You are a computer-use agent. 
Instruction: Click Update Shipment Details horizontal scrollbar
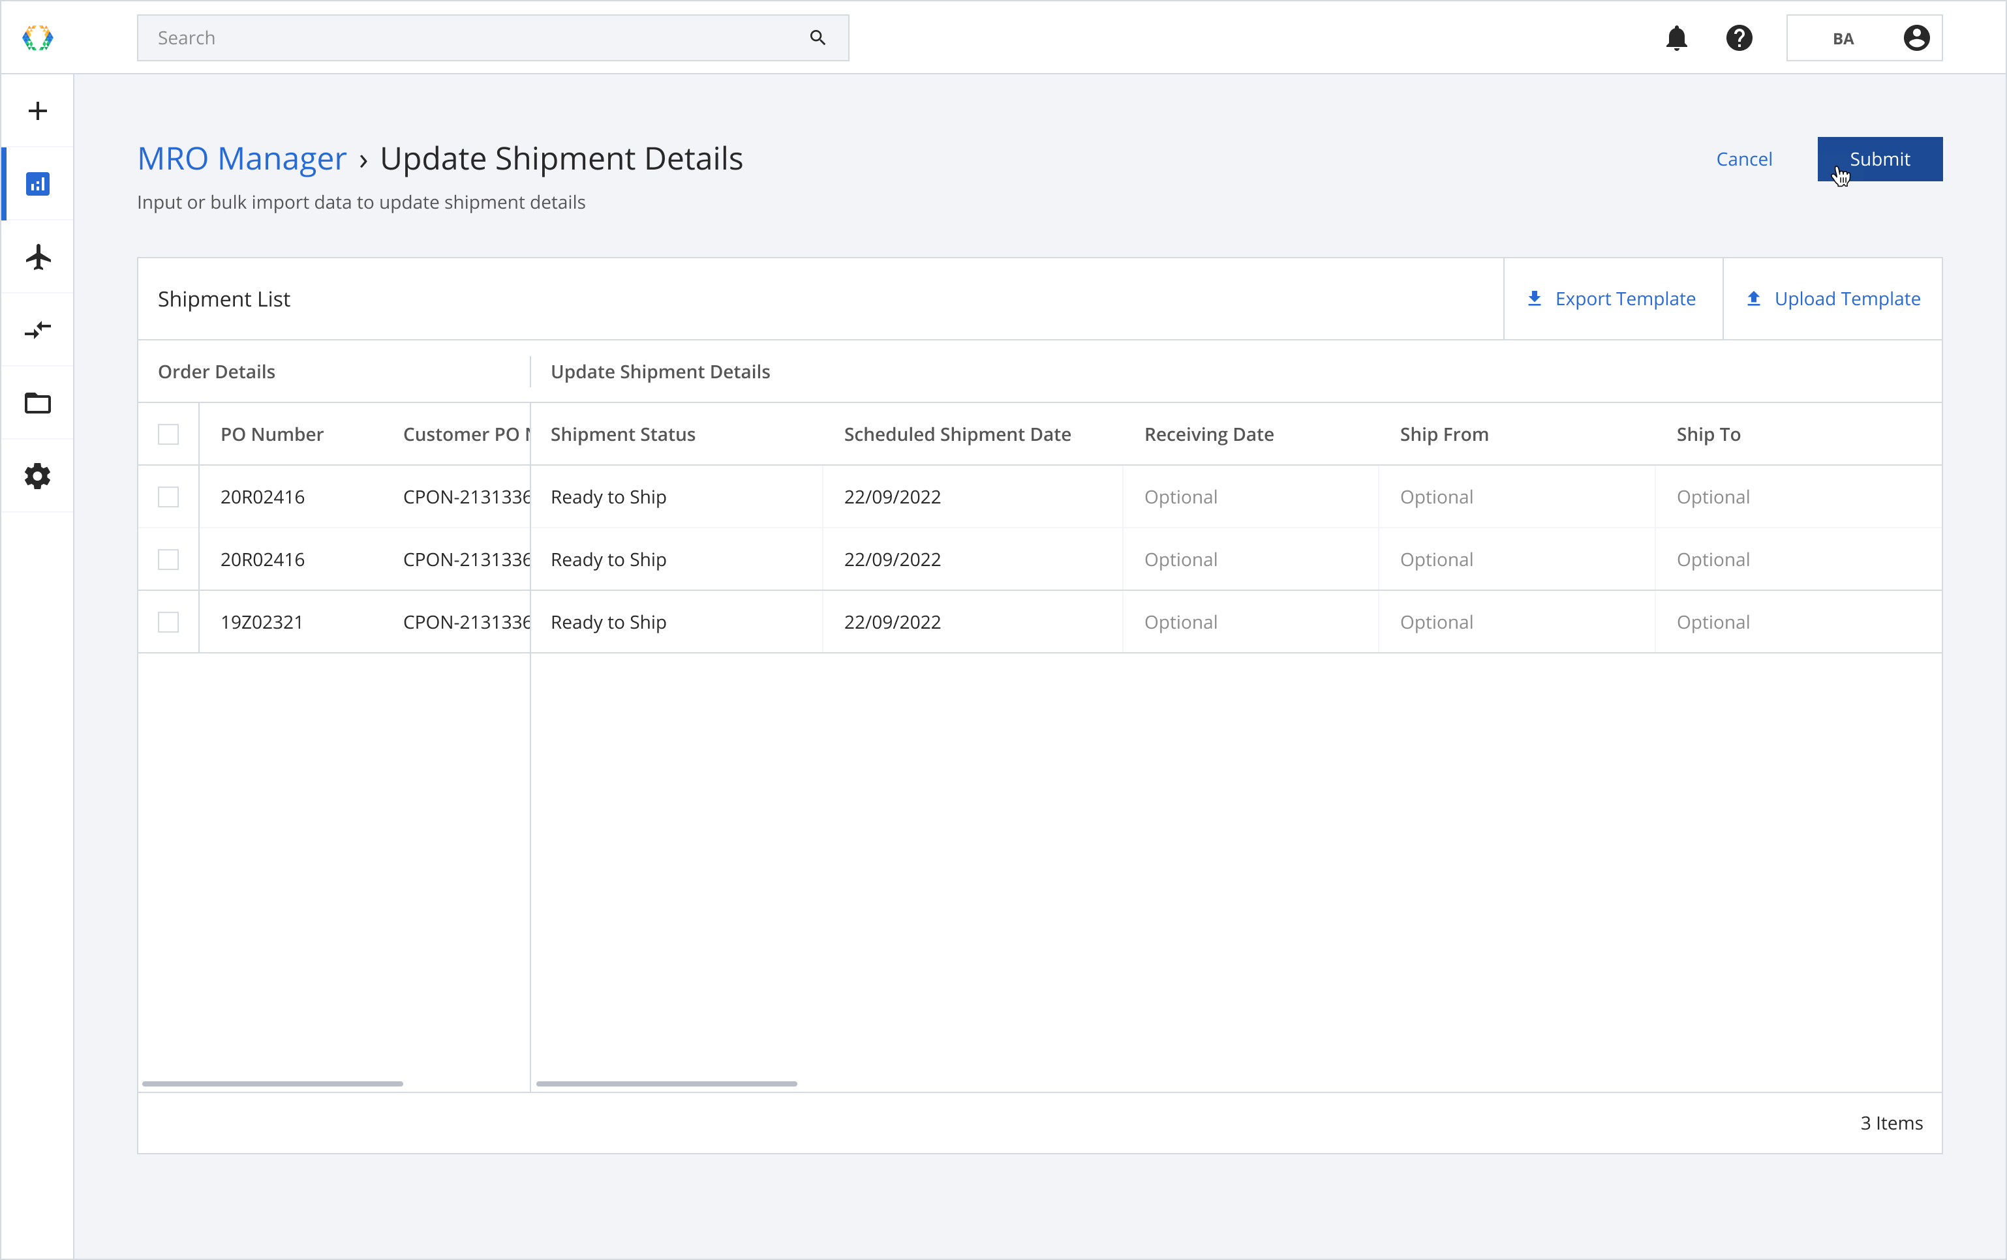(x=667, y=1083)
